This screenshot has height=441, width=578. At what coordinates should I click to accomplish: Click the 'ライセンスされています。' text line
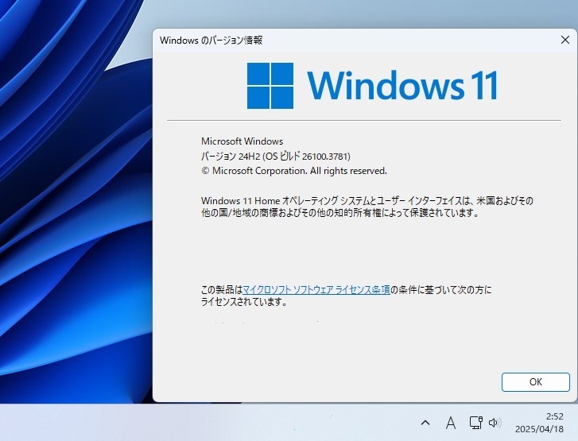click(244, 302)
